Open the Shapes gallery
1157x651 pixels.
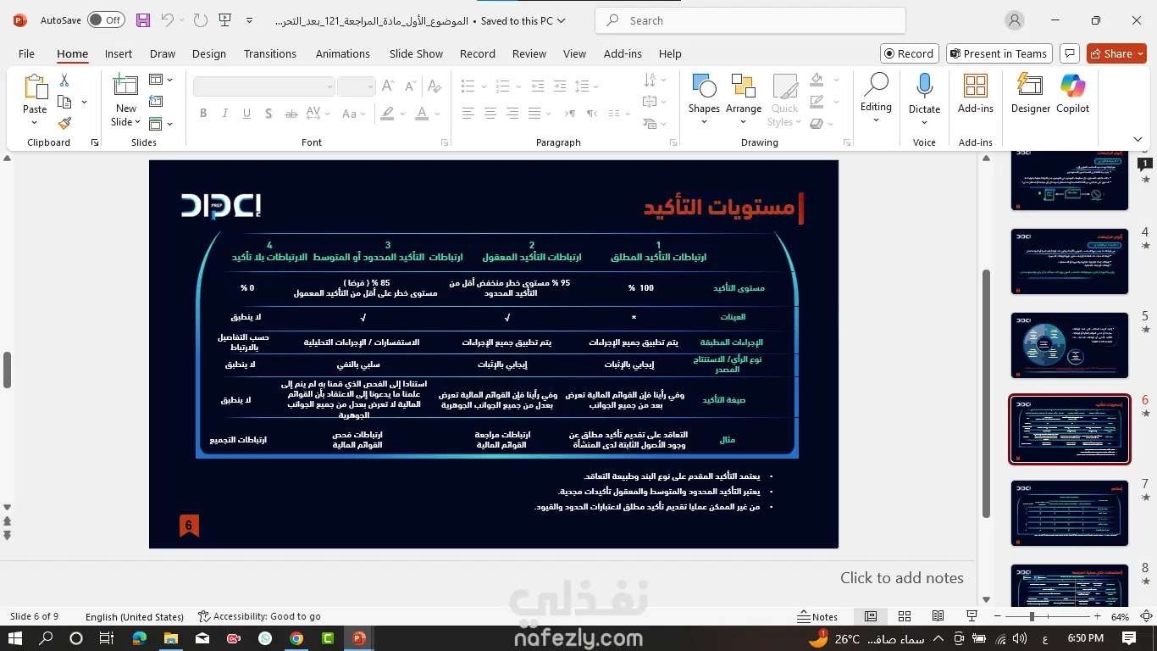pos(704,100)
